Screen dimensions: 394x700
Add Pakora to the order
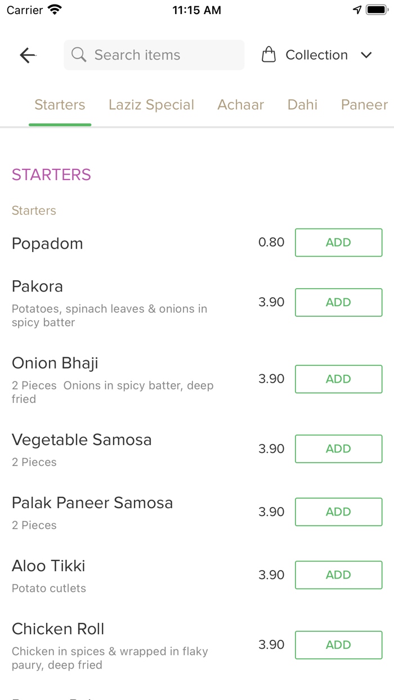coord(338,302)
